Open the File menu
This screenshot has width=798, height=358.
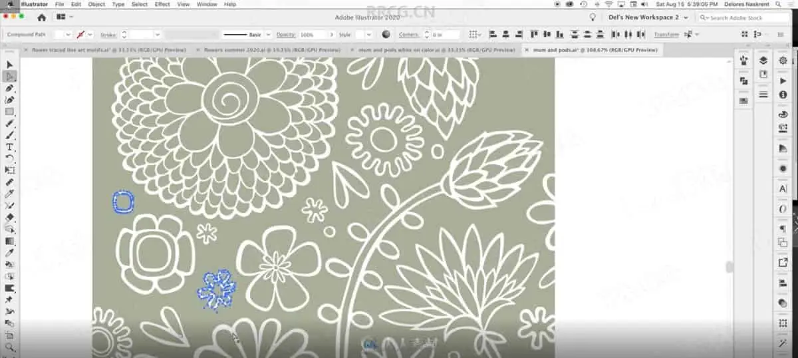coord(60,4)
